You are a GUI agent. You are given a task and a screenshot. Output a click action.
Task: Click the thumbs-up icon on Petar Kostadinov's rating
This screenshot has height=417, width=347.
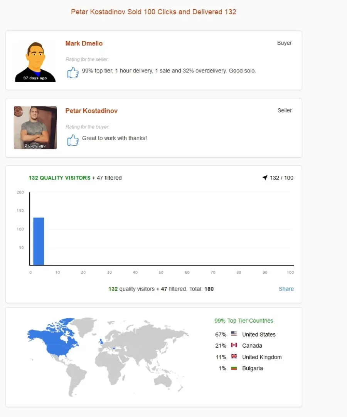point(73,140)
